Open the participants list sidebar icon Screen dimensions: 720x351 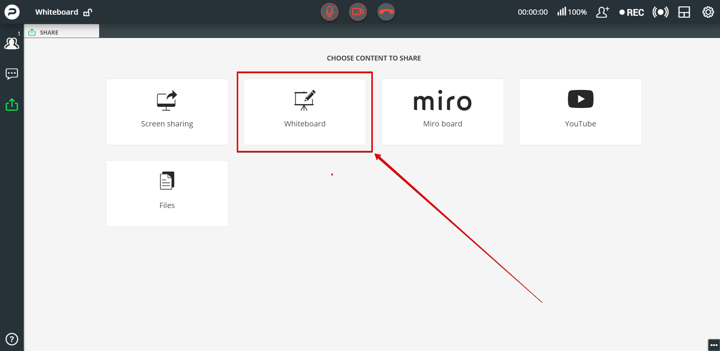click(12, 43)
